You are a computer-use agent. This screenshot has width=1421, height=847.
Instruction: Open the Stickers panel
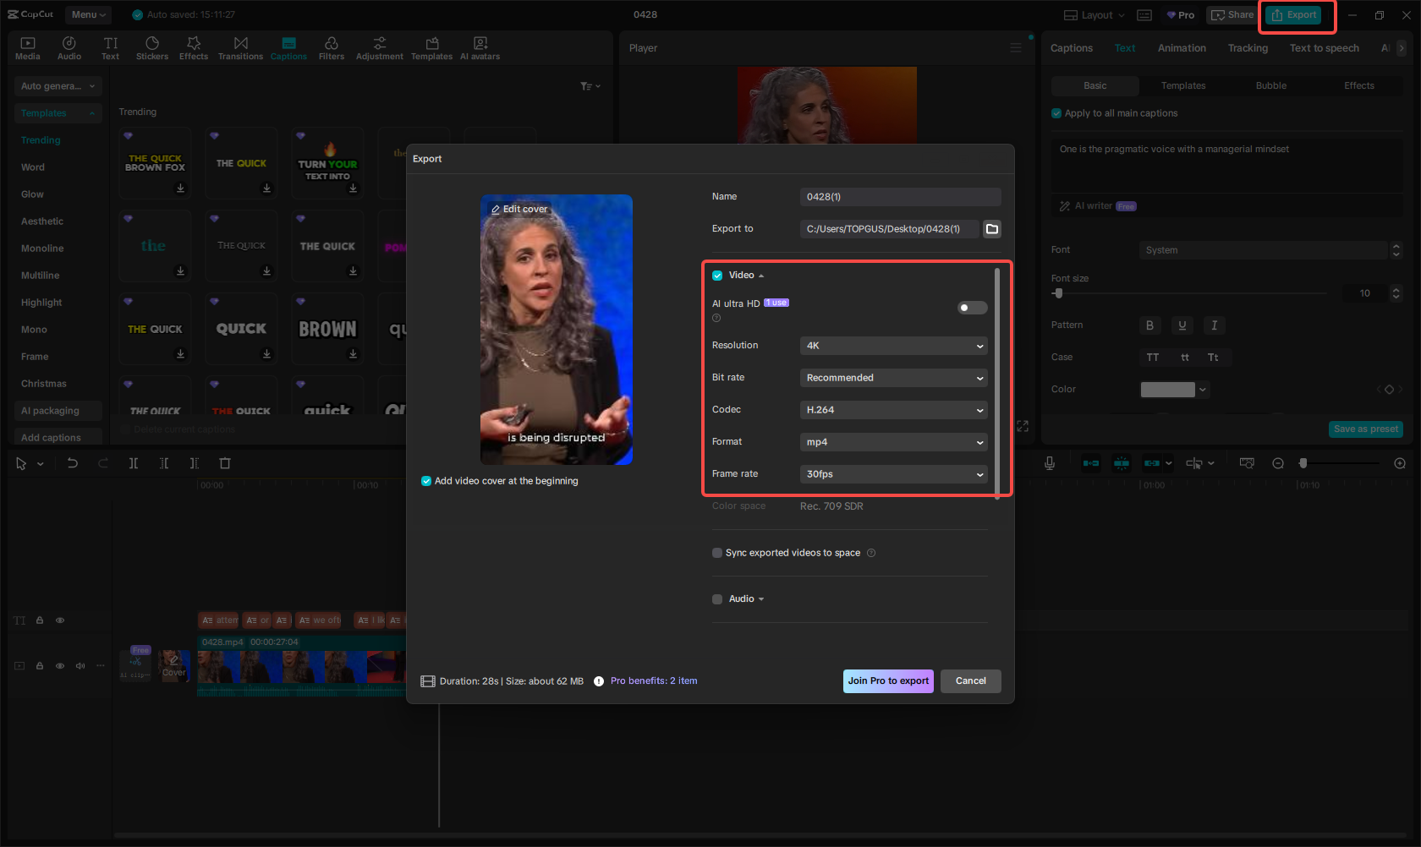pyautogui.click(x=152, y=46)
